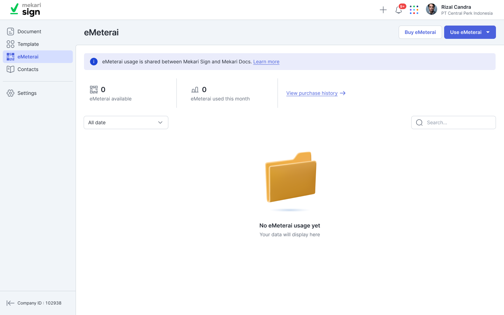Open Settings in the sidebar
Screen dimensions: 504x315
pos(27,93)
